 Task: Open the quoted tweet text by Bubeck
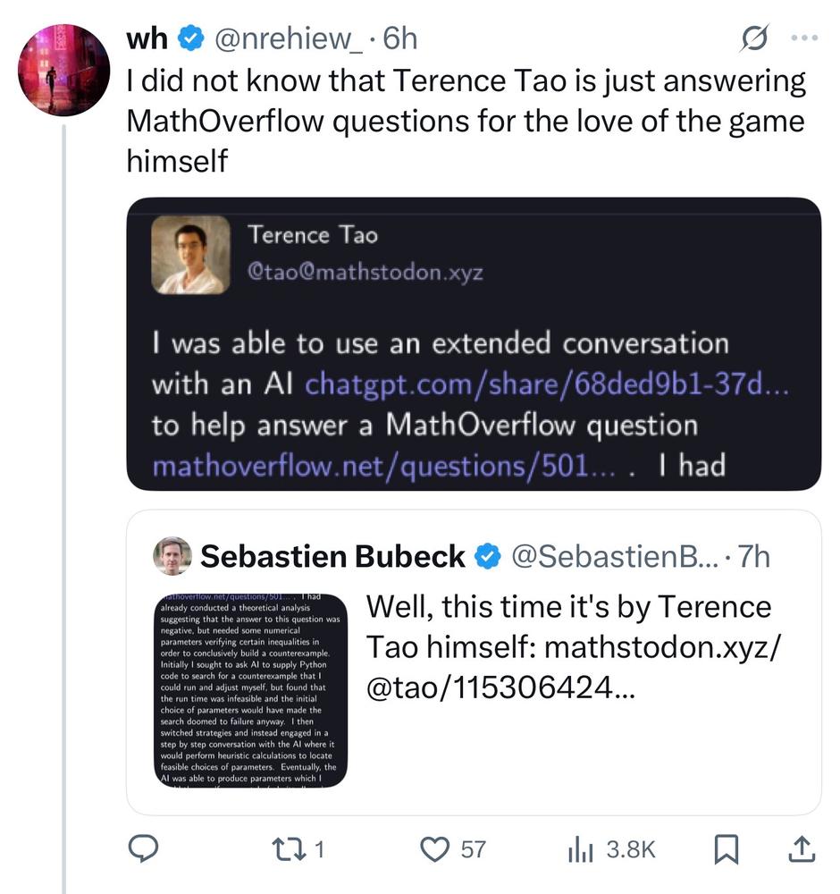(x=572, y=647)
